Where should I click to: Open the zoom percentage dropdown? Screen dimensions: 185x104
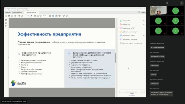[47, 16]
